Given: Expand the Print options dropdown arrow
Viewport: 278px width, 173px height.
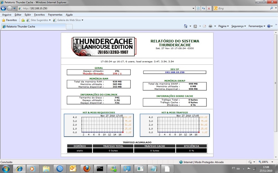Looking at the screenshot, I should [x=215, y=26].
